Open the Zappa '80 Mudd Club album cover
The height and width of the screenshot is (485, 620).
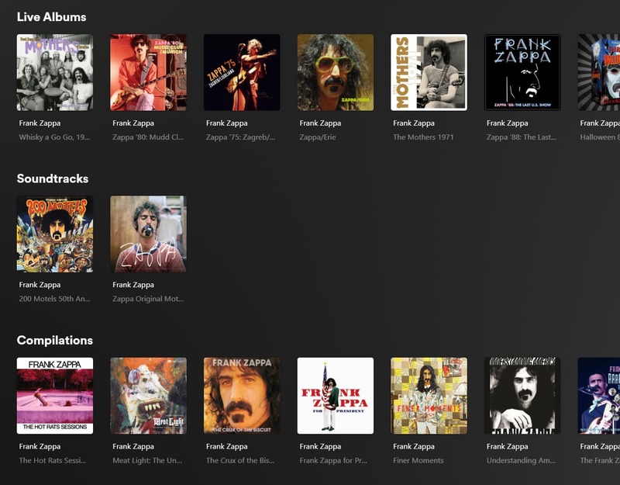coord(148,72)
